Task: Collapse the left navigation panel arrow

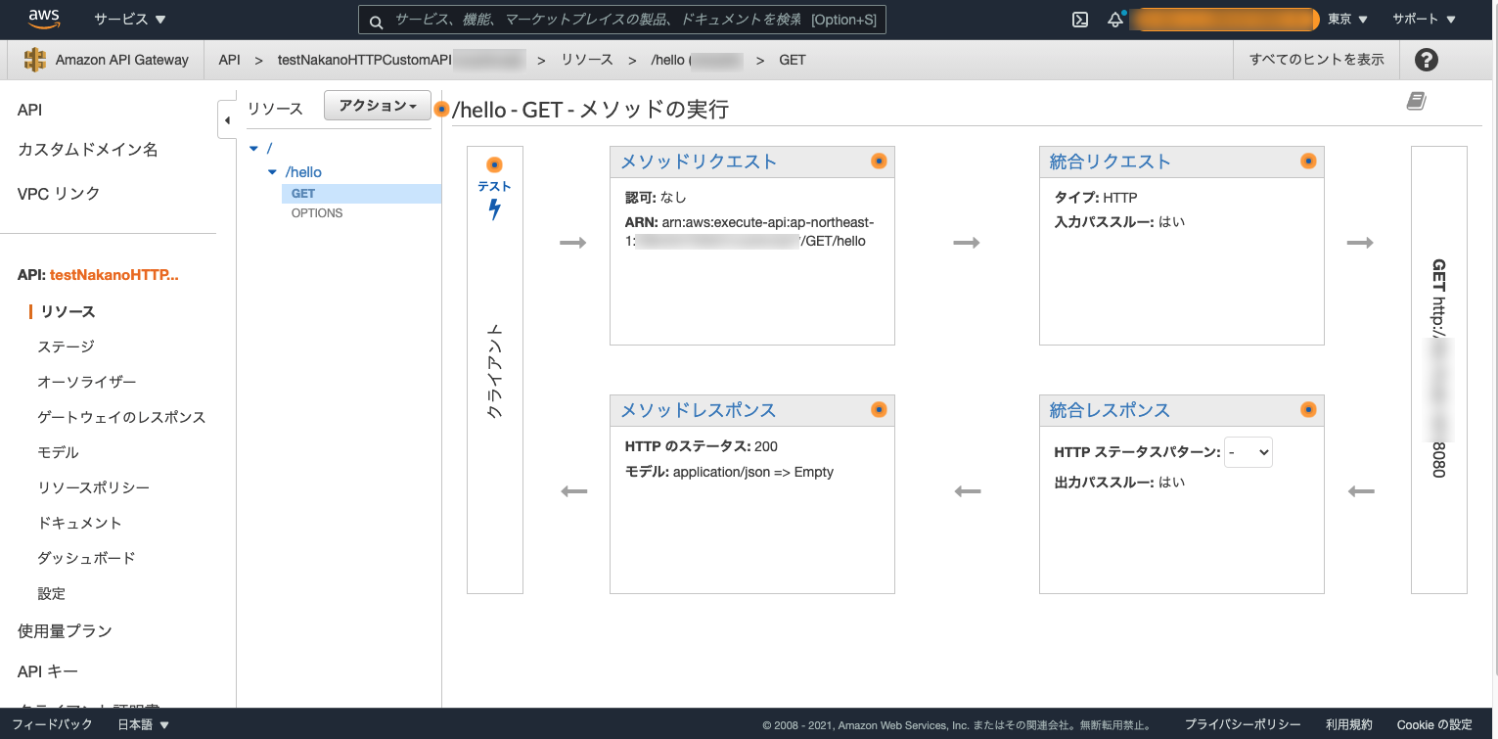Action: coord(227,120)
